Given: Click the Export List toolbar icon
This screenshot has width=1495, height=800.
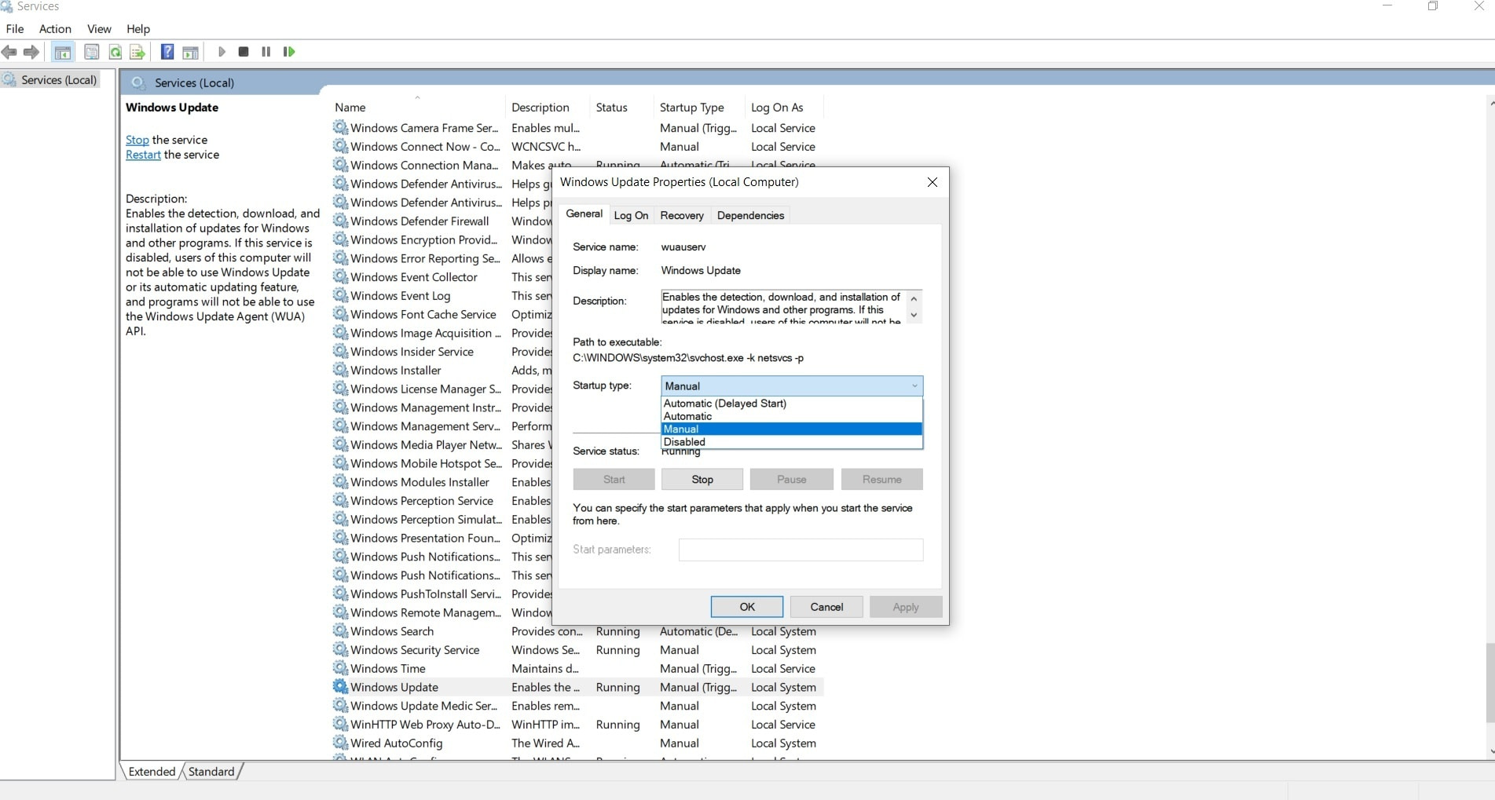Looking at the screenshot, I should 137,52.
